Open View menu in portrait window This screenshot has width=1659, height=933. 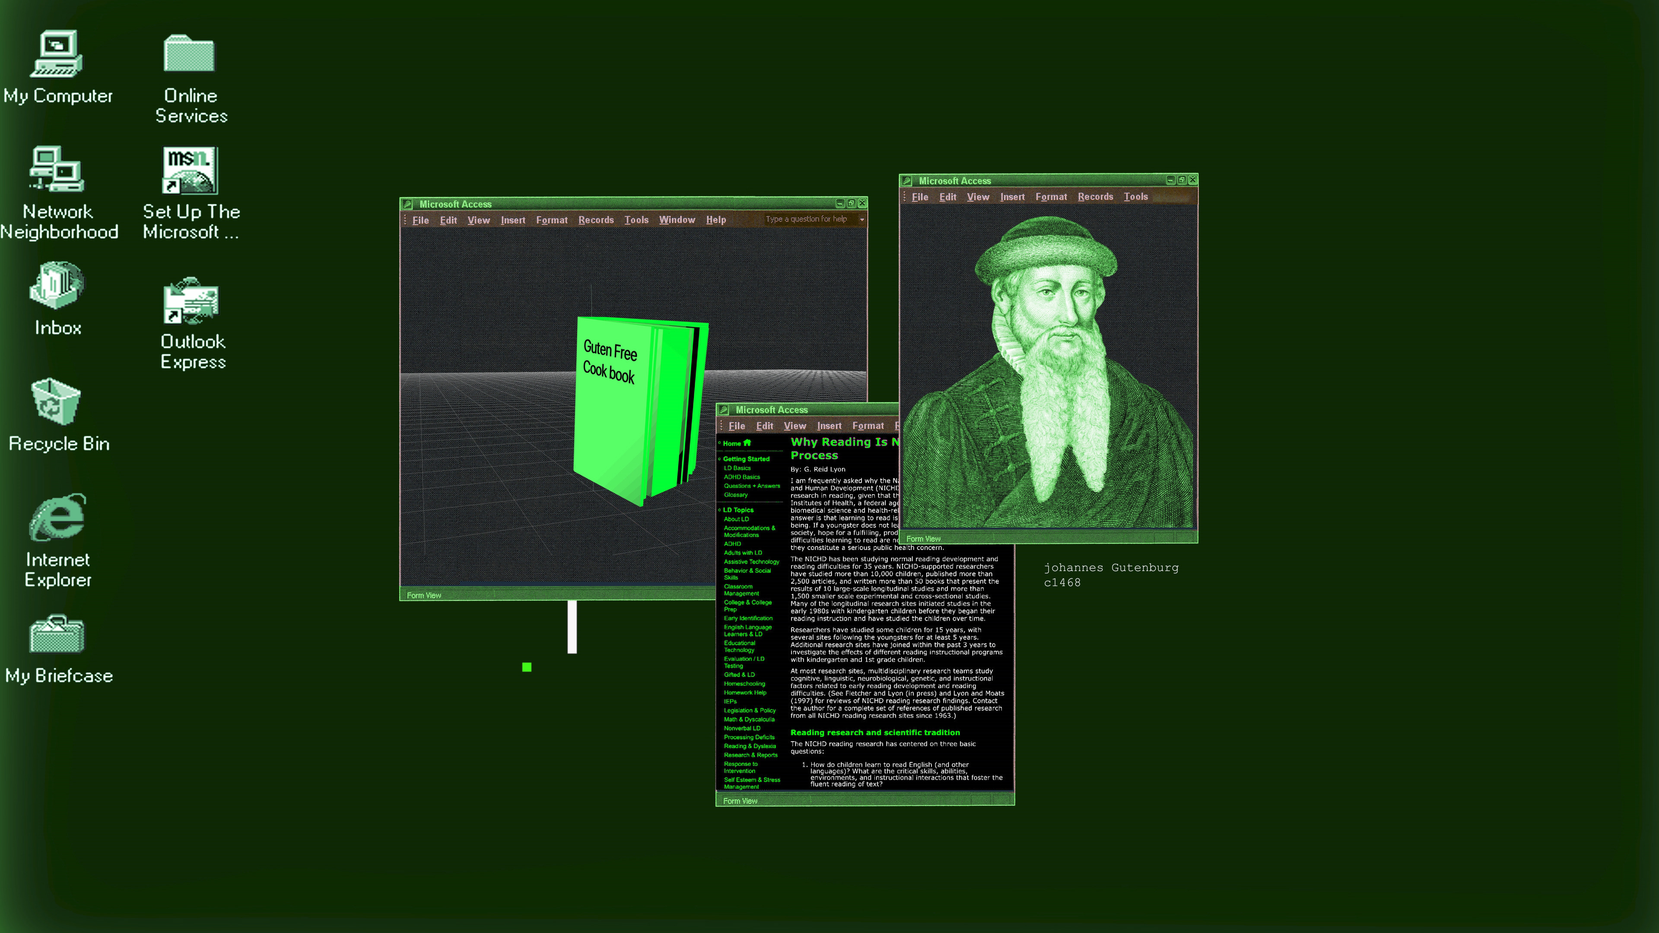978,197
